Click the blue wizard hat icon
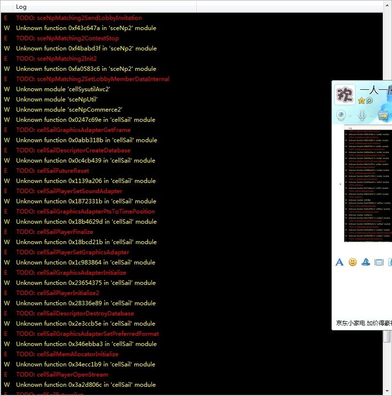Viewport: 392px width, 396px height. pyautogui.click(x=366, y=262)
